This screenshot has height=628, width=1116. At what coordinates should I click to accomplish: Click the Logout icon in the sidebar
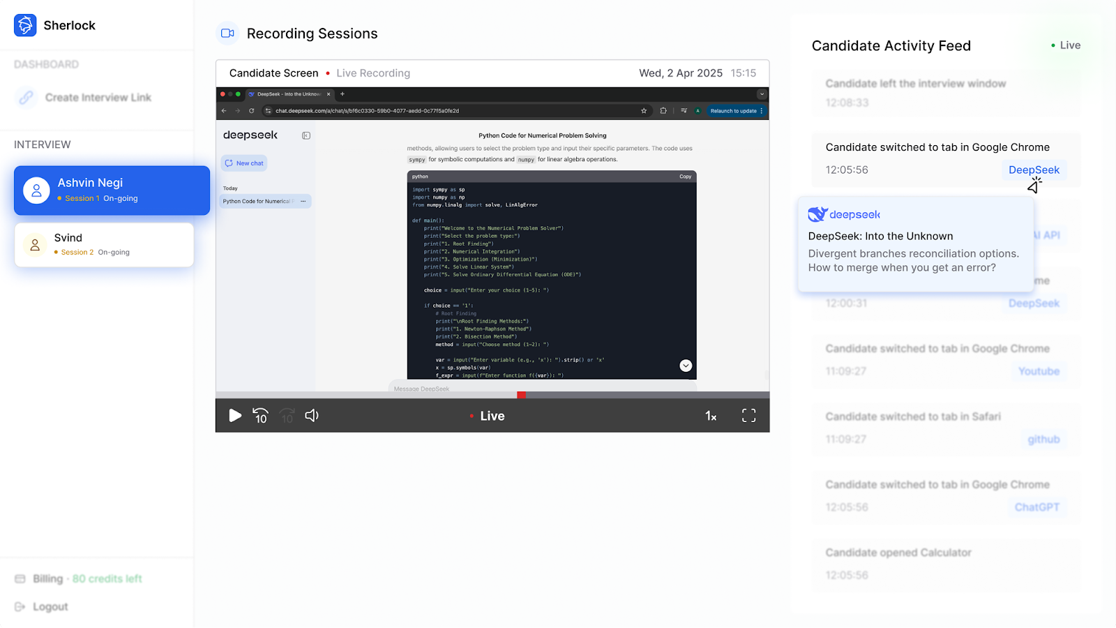(21, 606)
